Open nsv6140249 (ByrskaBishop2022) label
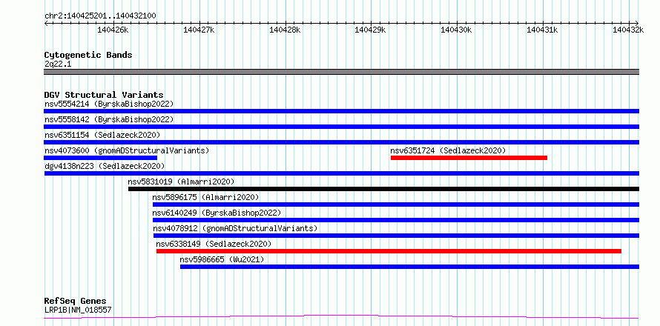Image resolution: width=660 pixels, height=326 pixels. [x=217, y=213]
